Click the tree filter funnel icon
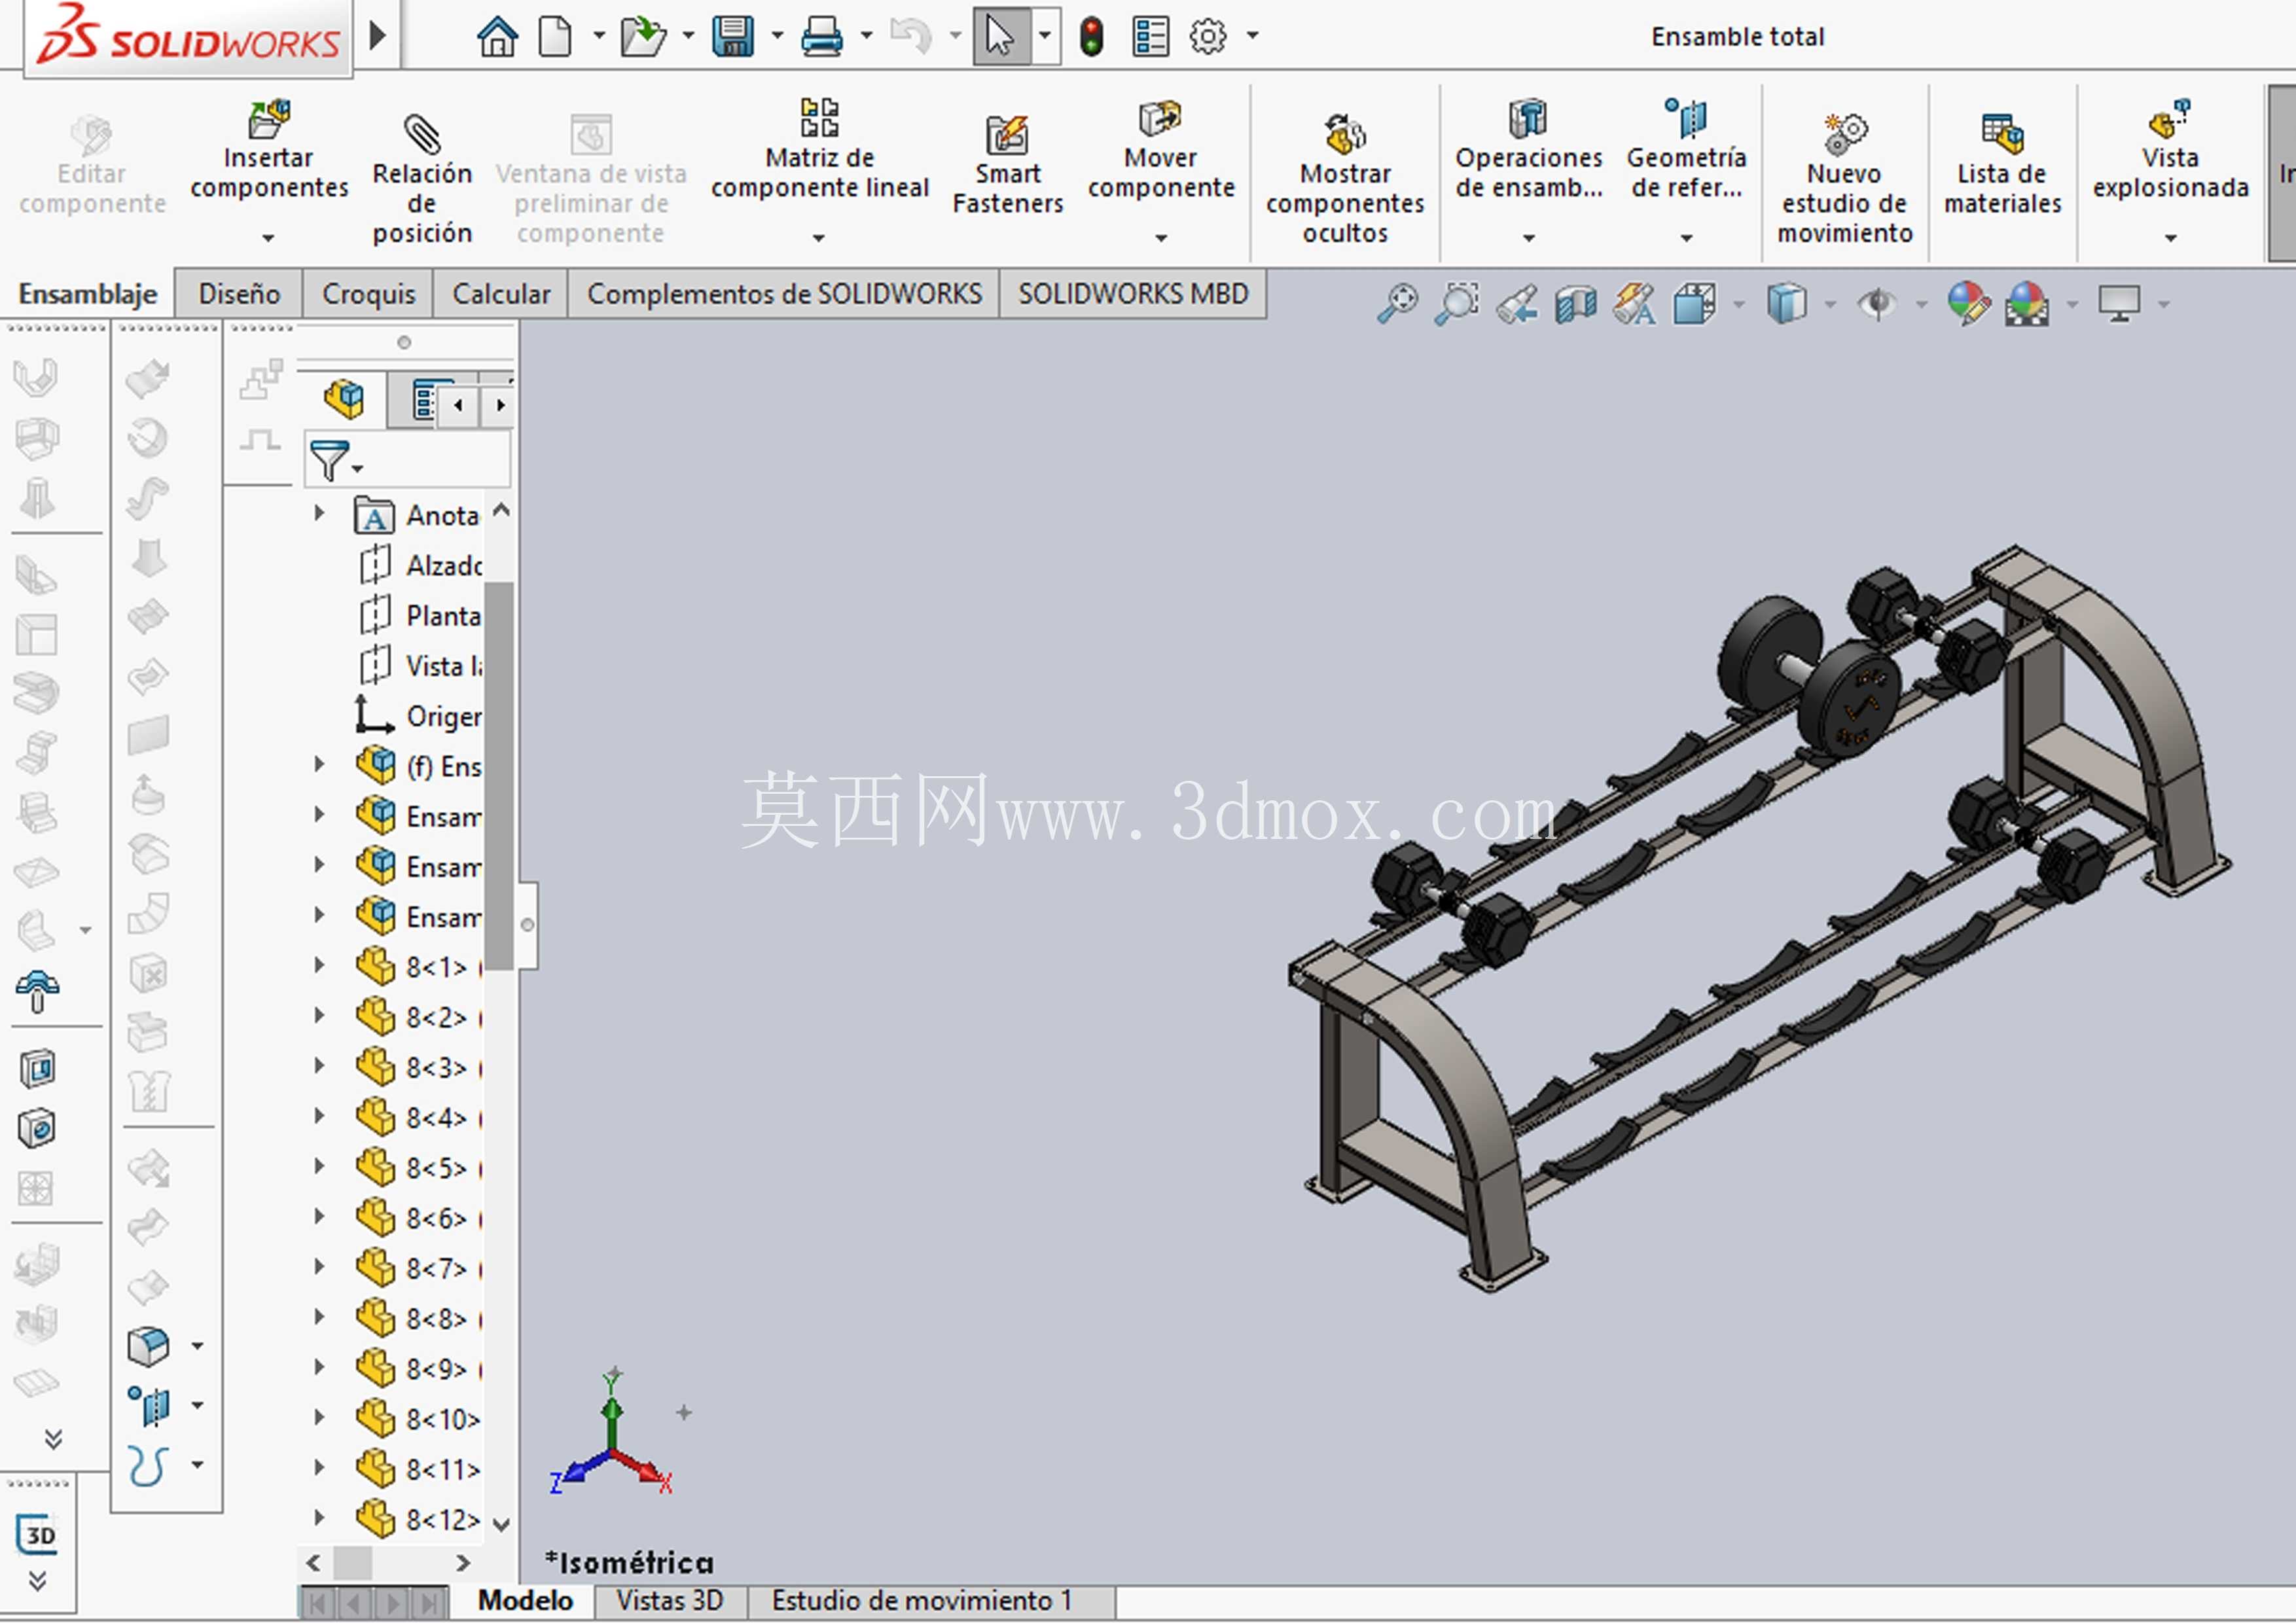The image size is (2296, 1623). [330, 462]
